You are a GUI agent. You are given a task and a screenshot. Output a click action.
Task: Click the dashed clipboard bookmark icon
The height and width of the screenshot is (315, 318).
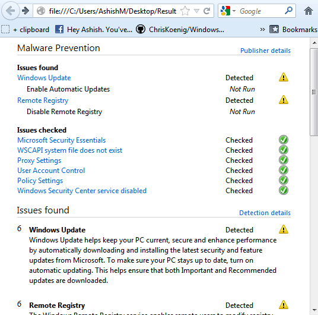(5, 29)
